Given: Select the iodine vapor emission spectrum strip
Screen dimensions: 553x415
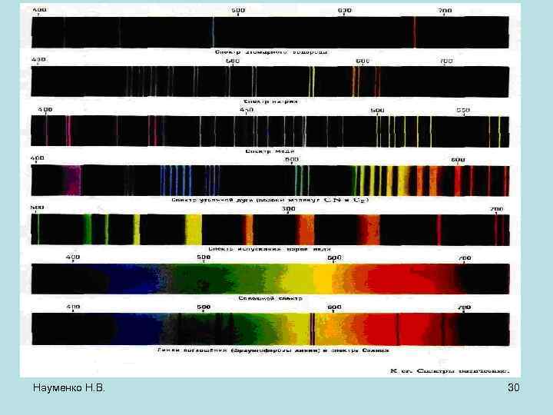Looking at the screenshot, I should coord(270,230).
